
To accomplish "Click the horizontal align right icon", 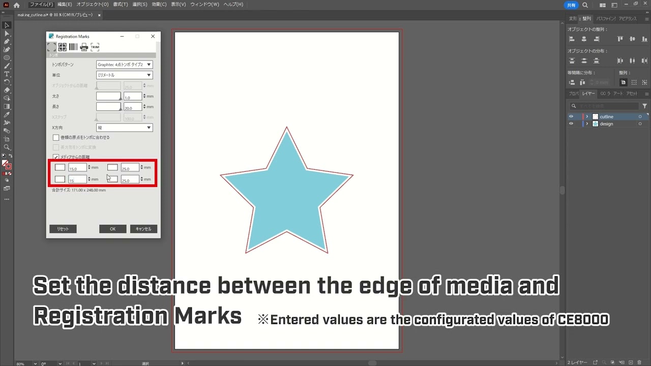I will pyautogui.click(x=597, y=39).
